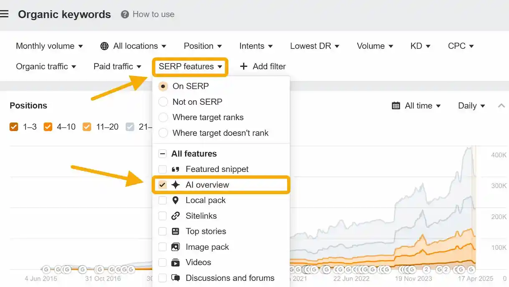This screenshot has height=287, width=509.
Task: Select the Videos feature entry
Action: (x=198, y=262)
